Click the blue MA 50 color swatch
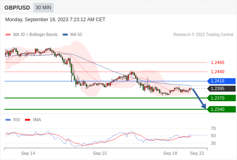The image size is (237, 160). click(65, 35)
